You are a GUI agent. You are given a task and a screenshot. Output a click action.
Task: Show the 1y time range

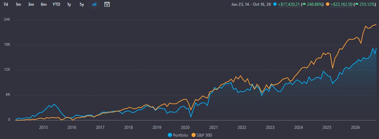click(69, 4)
